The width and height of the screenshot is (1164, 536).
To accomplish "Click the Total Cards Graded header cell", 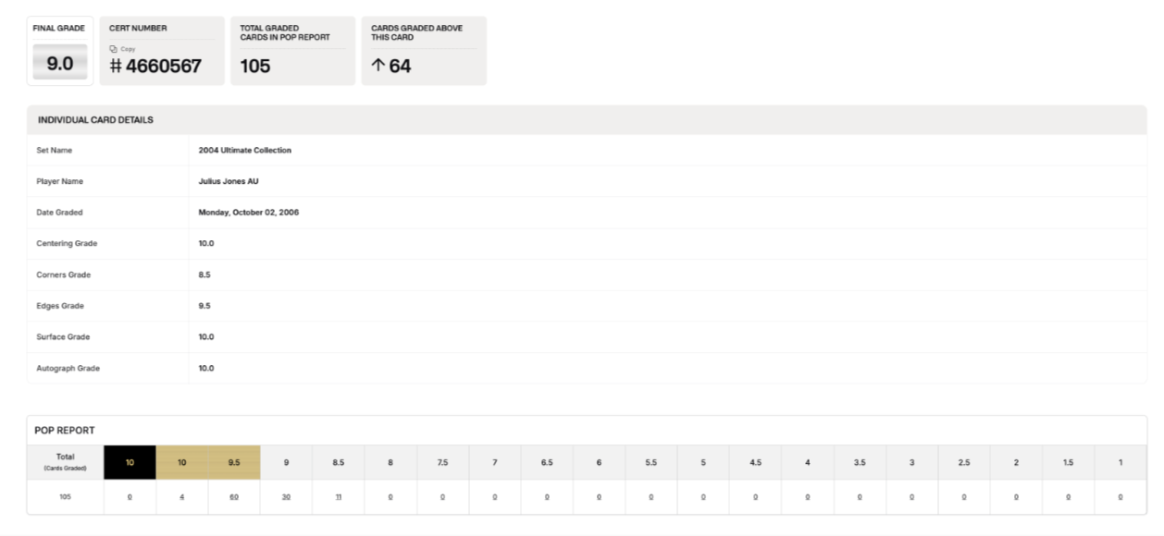I will 65,462.
